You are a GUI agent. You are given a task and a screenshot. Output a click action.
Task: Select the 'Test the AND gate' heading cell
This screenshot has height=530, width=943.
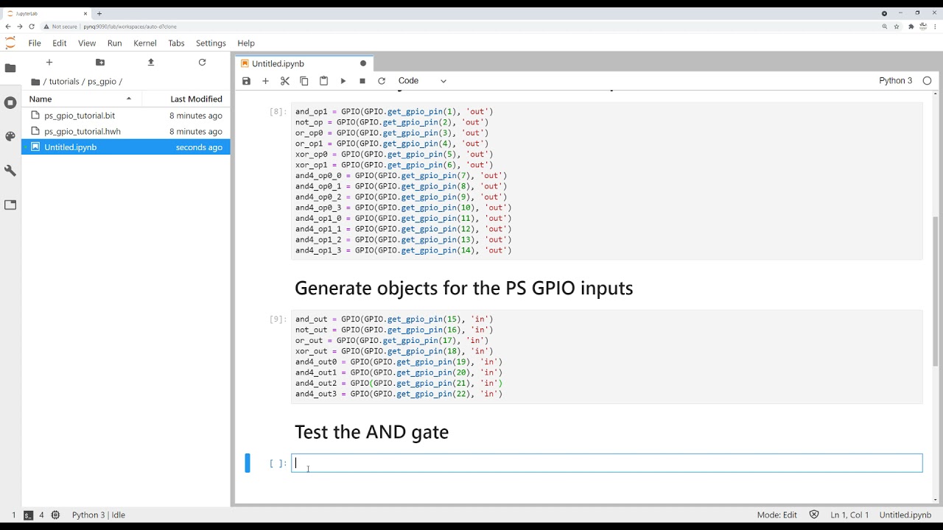point(371,432)
